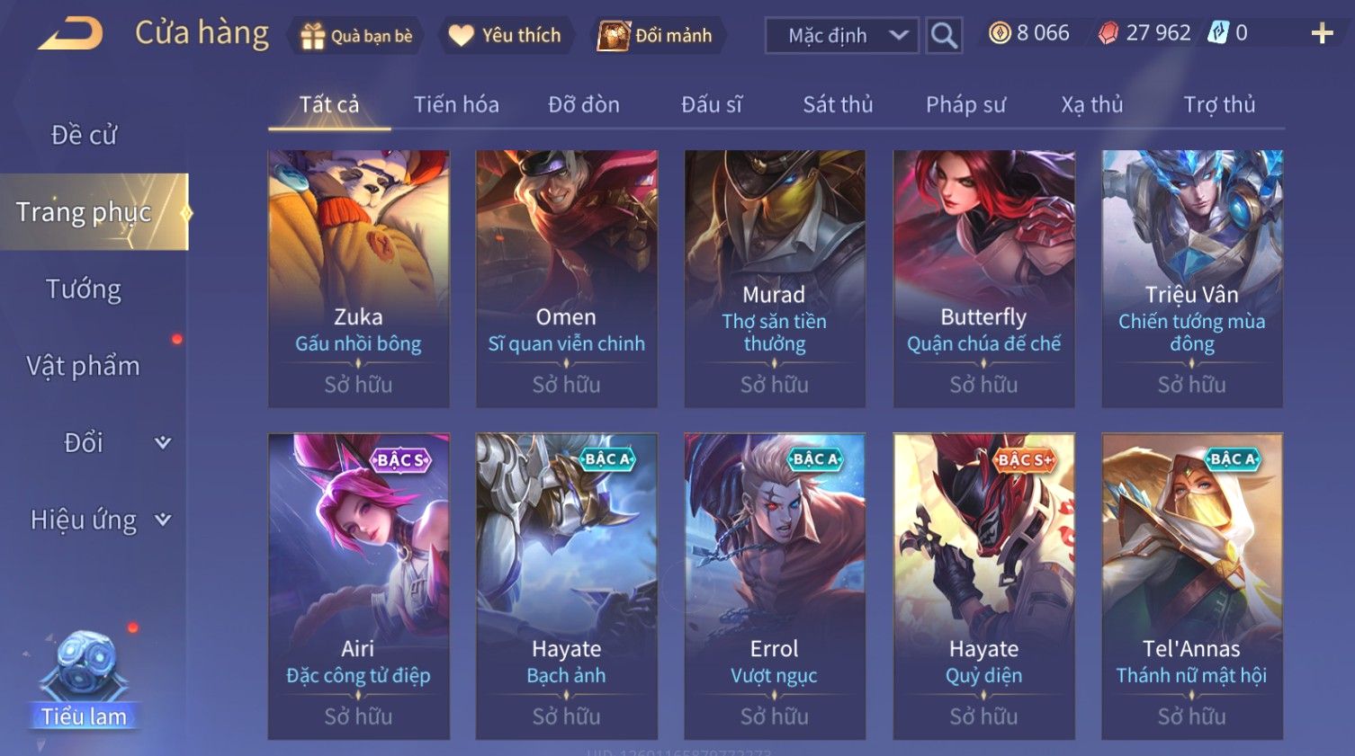Click the plus icon to add currency
This screenshot has width=1355, height=756.
tap(1322, 34)
